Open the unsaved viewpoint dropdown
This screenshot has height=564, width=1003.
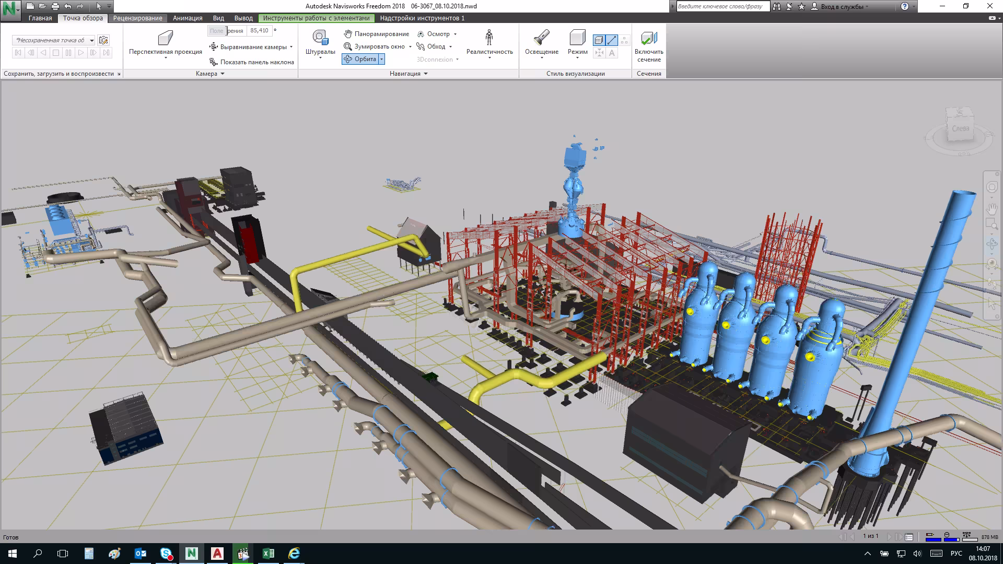[x=92, y=40]
